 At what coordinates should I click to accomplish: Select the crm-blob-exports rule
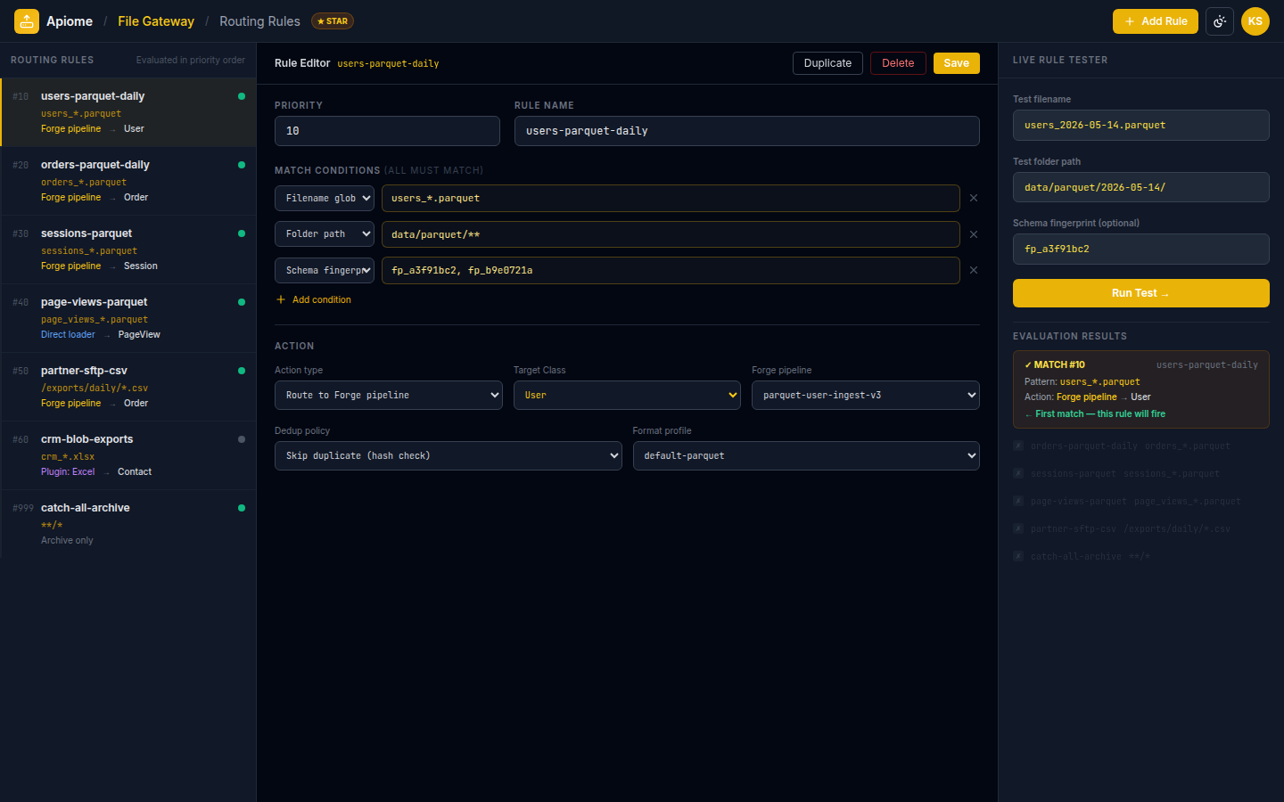[128, 455]
